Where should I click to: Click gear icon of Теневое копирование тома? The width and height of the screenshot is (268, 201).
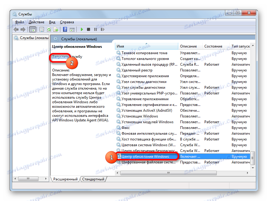pos(118,53)
